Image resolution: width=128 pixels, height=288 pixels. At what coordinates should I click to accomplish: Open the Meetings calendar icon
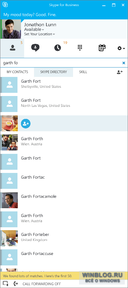(102, 48)
